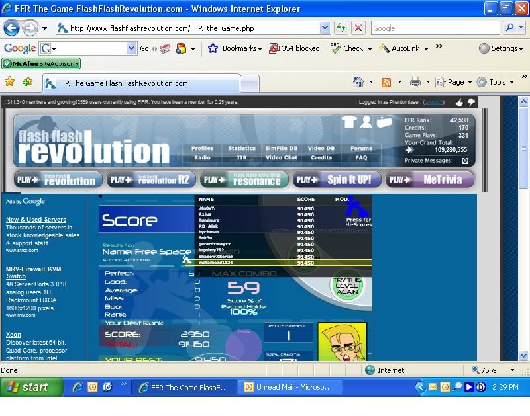Screen dimensions: 530x416
Task: Open the New & Used Servers ad link
Action: [36, 220]
